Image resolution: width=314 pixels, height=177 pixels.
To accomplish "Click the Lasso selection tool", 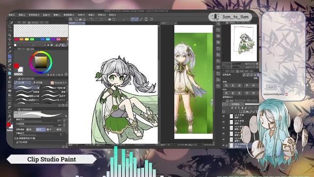I will [x=10, y=43].
